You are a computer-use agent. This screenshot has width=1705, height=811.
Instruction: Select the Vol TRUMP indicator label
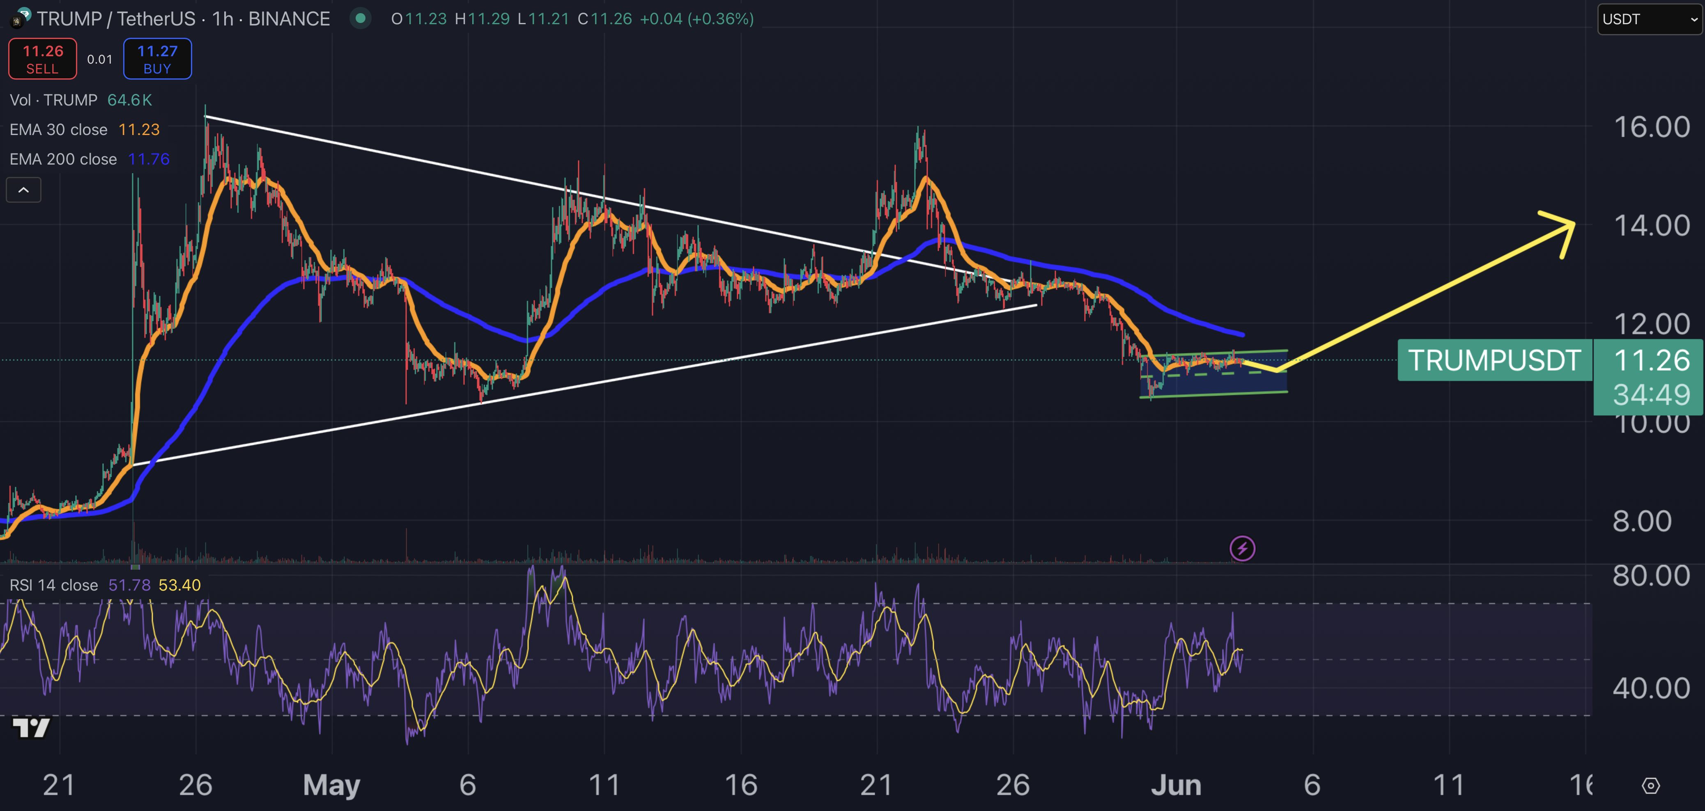(53, 100)
